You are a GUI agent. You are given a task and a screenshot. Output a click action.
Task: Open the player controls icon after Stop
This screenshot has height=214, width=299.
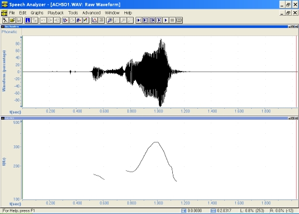pyautogui.click(x=179, y=20)
